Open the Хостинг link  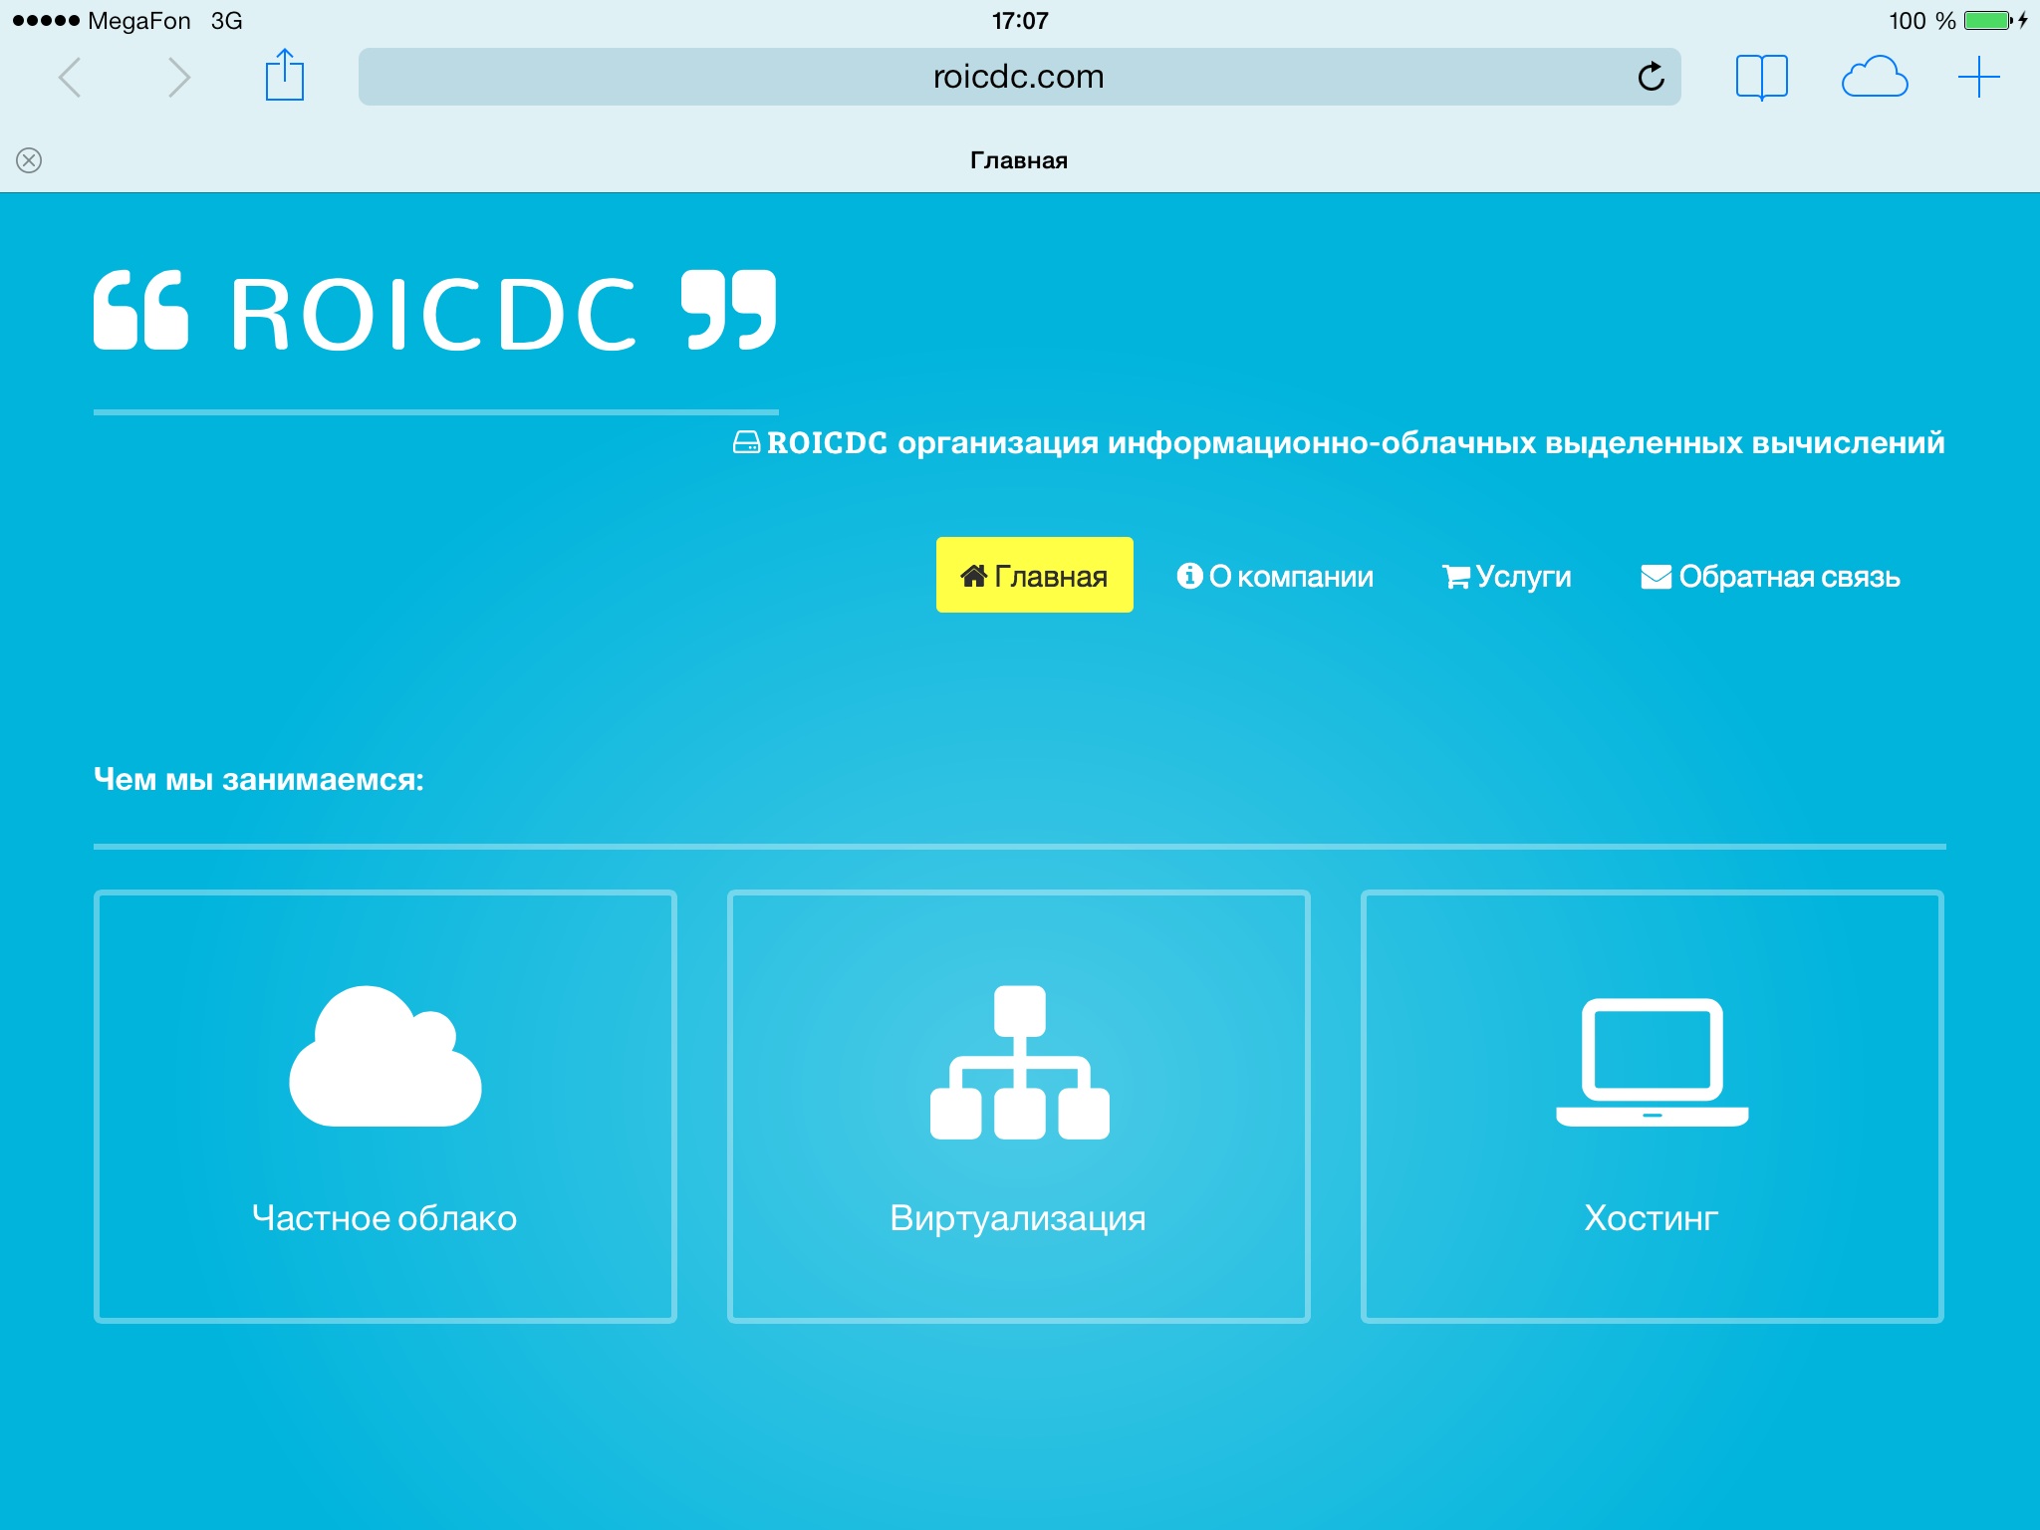(x=1652, y=1217)
